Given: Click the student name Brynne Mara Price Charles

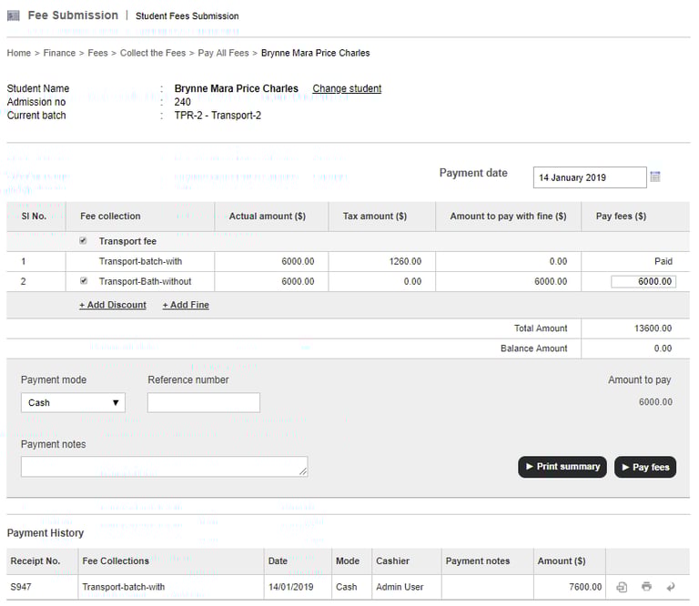Looking at the screenshot, I should (x=237, y=88).
